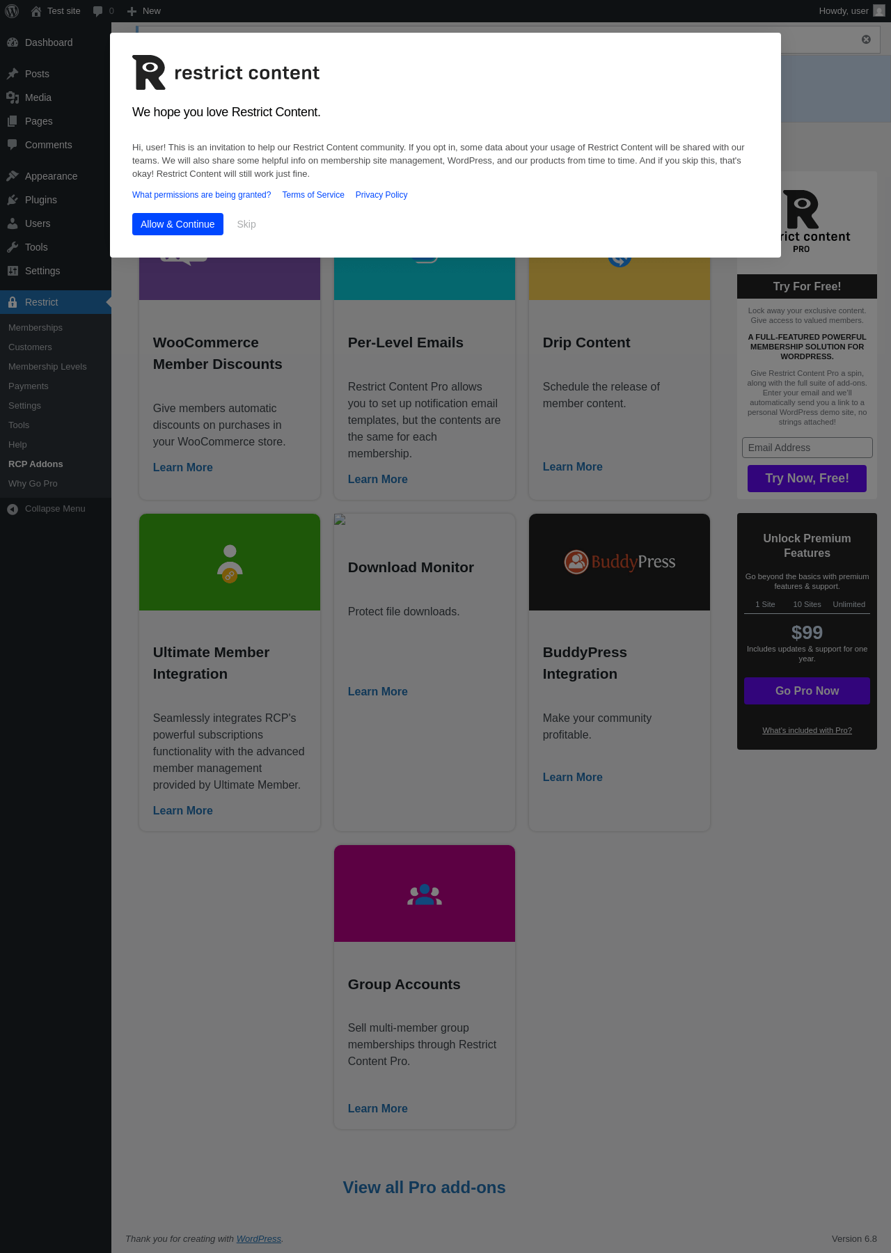Learn More about WooCommerce Member Discounts

click(183, 468)
